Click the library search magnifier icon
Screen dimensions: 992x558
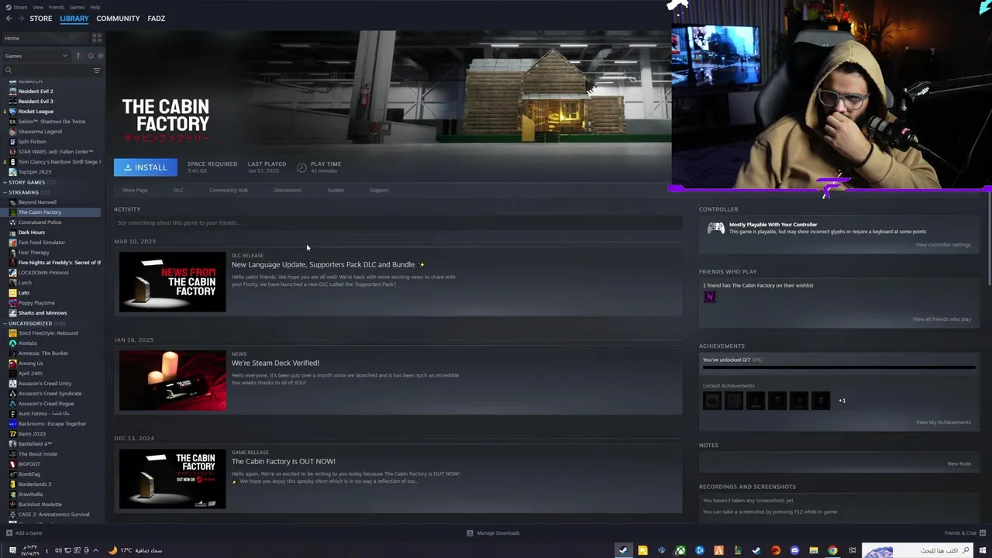tap(9, 71)
